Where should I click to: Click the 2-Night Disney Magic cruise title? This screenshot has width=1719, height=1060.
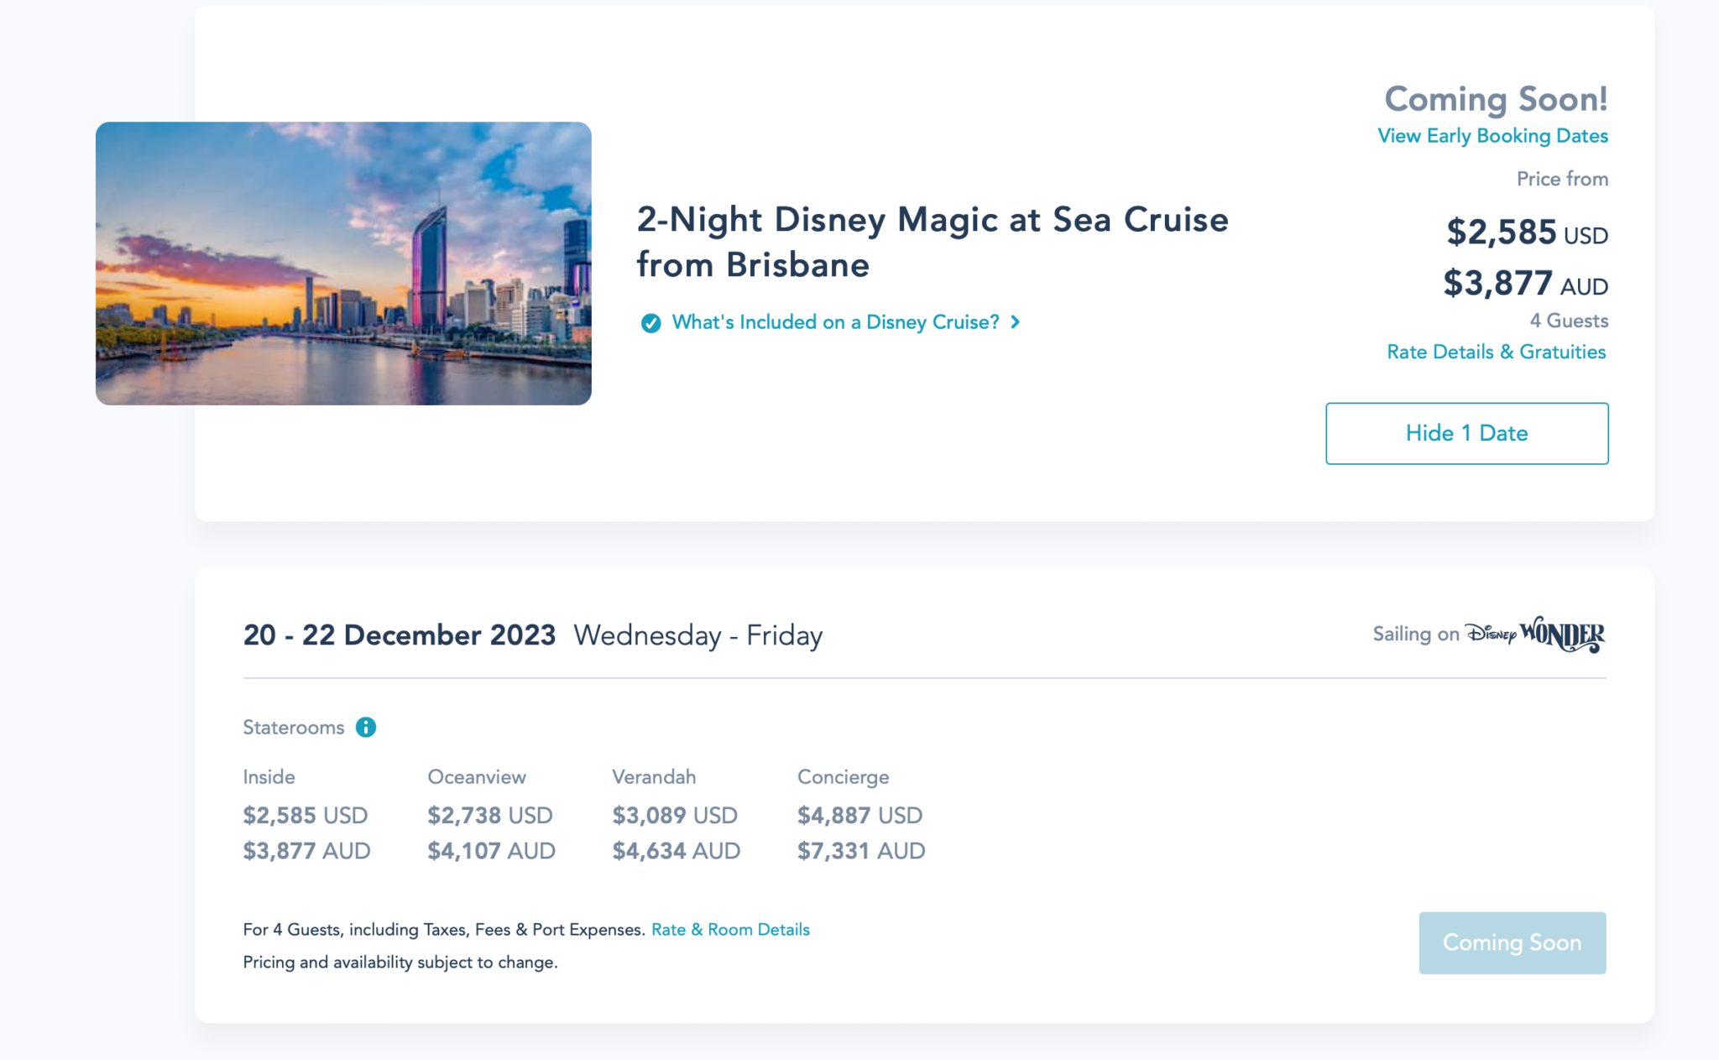tap(932, 243)
